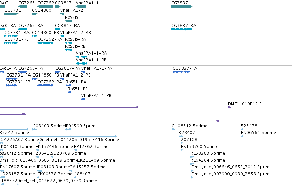Image resolution: width=292 pixels, height=186 pixels.
Task: Select the RpS5b-RB transcript
Action: point(68,50)
